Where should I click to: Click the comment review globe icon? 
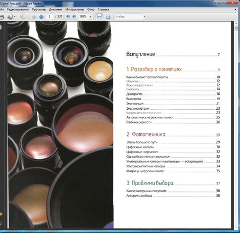pos(23,17)
